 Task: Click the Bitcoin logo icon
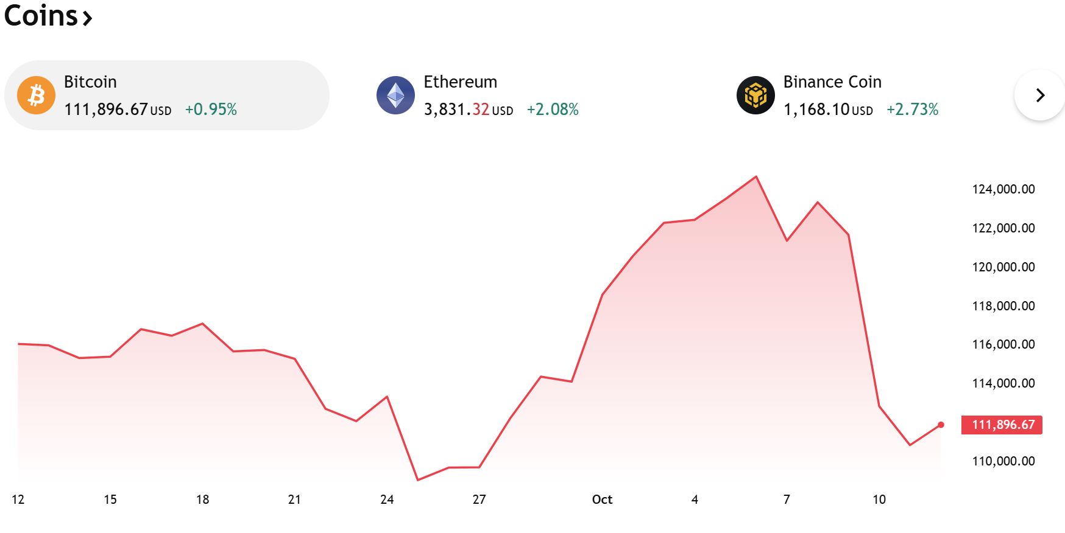[x=36, y=96]
